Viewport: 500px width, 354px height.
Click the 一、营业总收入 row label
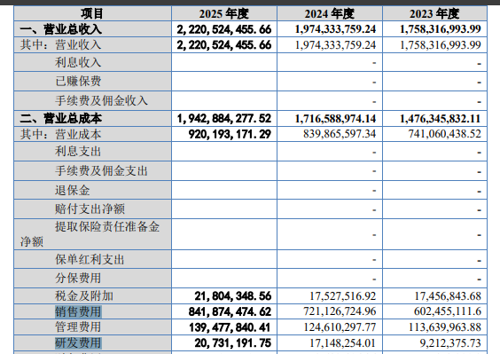pyautogui.click(x=61, y=29)
